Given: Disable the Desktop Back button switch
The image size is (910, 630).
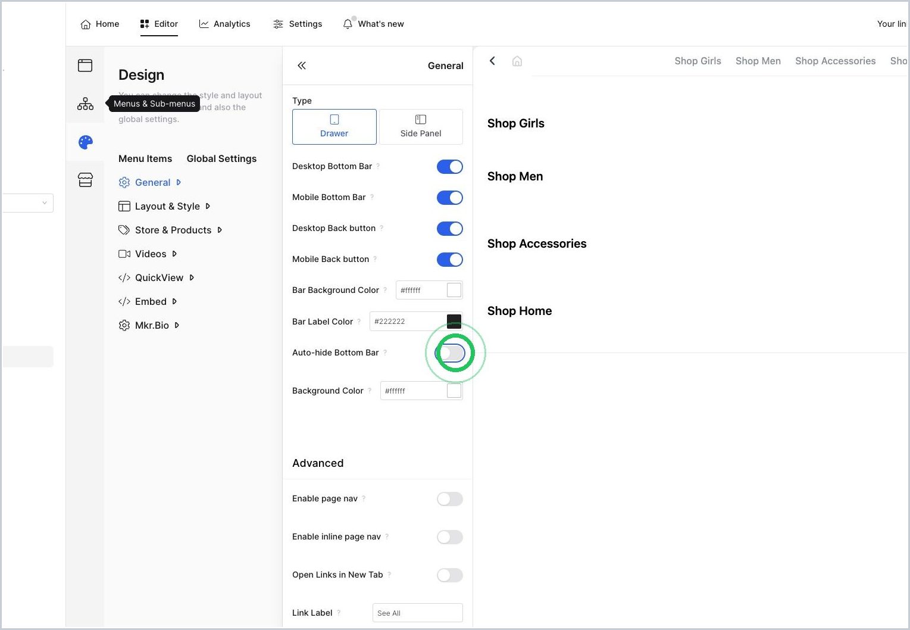Looking at the screenshot, I should pyautogui.click(x=449, y=229).
